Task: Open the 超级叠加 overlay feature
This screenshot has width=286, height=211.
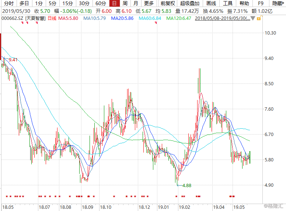Action: [x=190, y=3]
